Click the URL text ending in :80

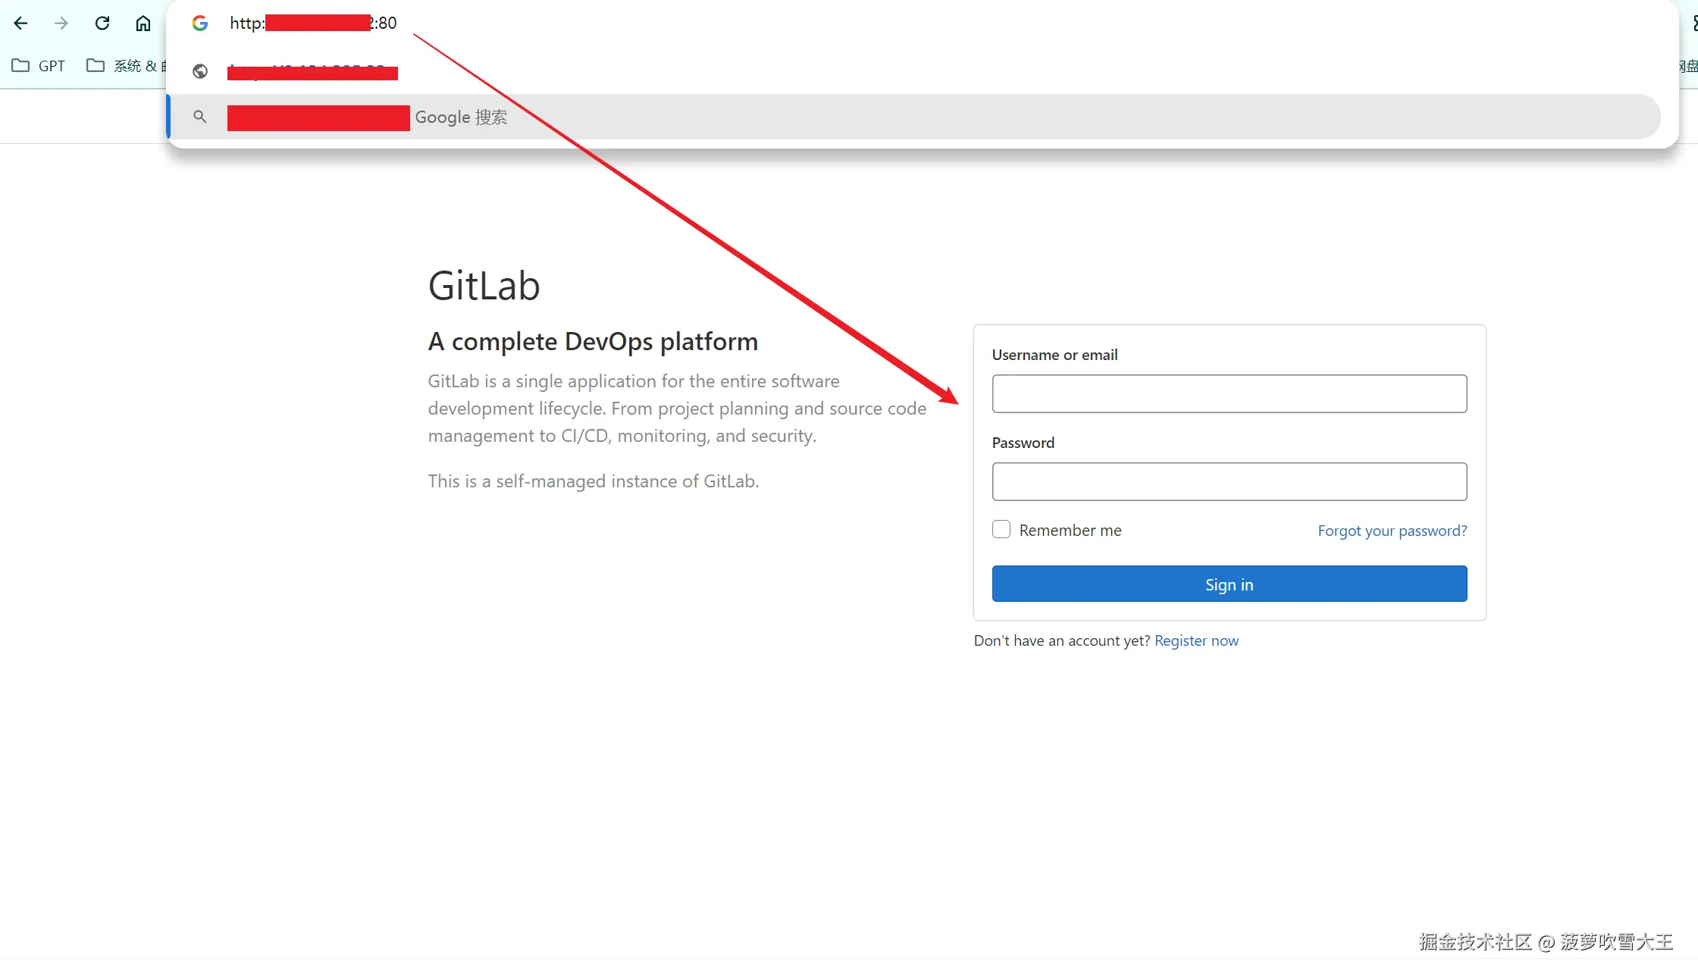click(314, 23)
